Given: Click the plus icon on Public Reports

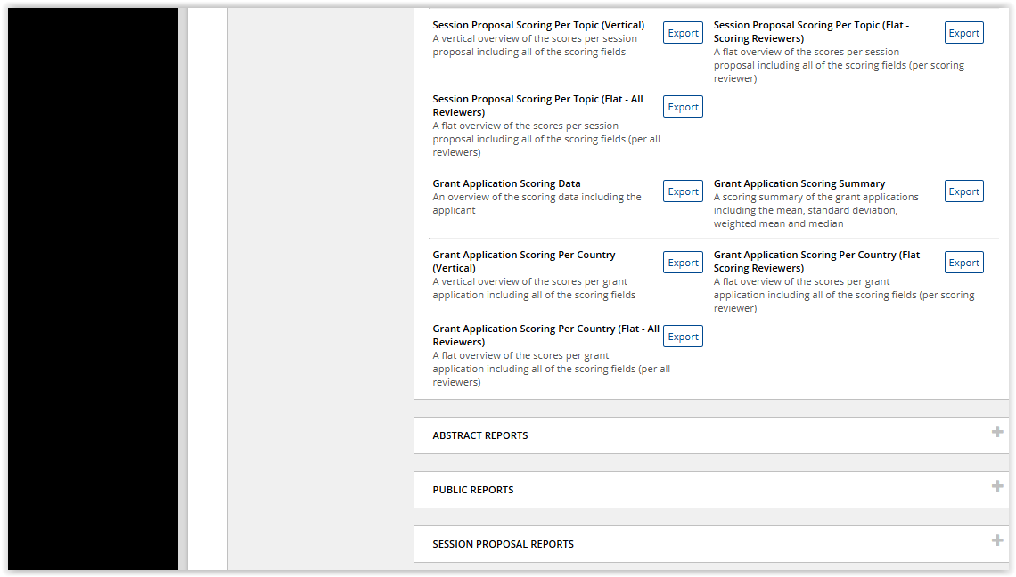Looking at the screenshot, I should coord(996,485).
